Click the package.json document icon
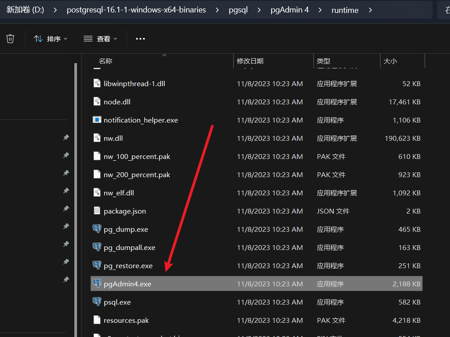 [x=97, y=211]
